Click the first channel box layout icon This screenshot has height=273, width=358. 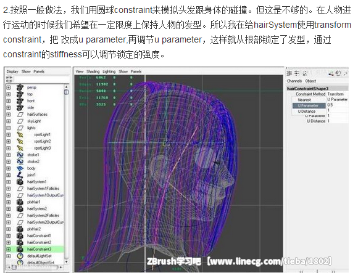[x=289, y=73]
